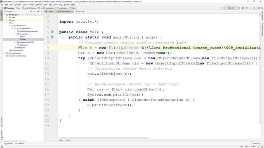Switch to the Car.java editor tab
Viewport: 264px width, 148px height.
pyautogui.click(x=50, y=12)
